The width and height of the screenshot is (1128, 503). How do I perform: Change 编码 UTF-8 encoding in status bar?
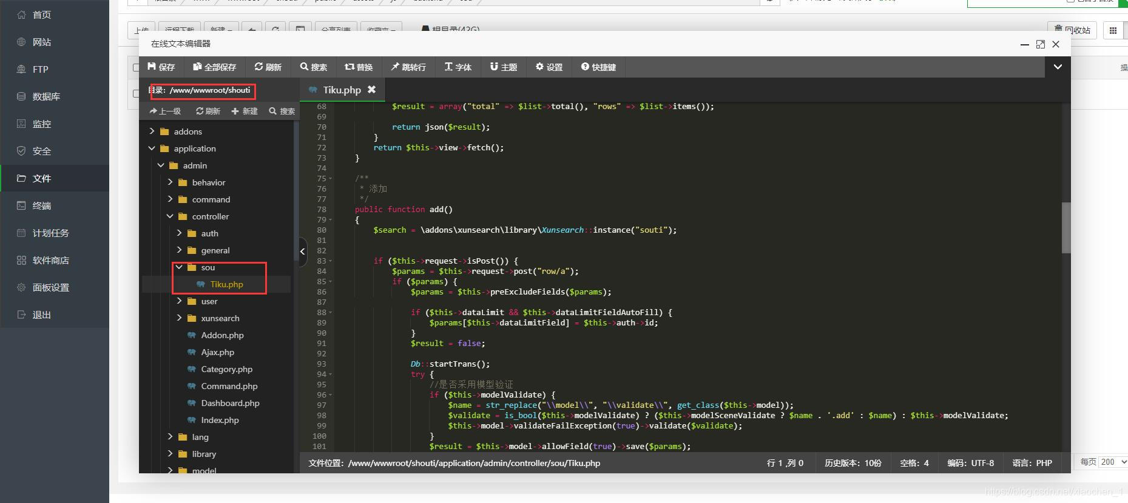point(970,463)
